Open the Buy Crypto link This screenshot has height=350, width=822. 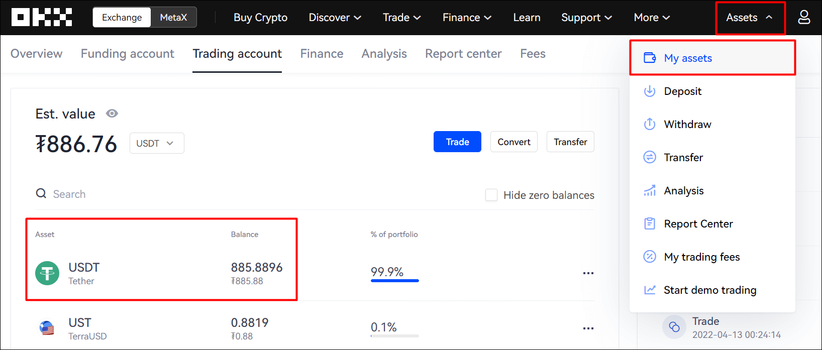[260, 17]
